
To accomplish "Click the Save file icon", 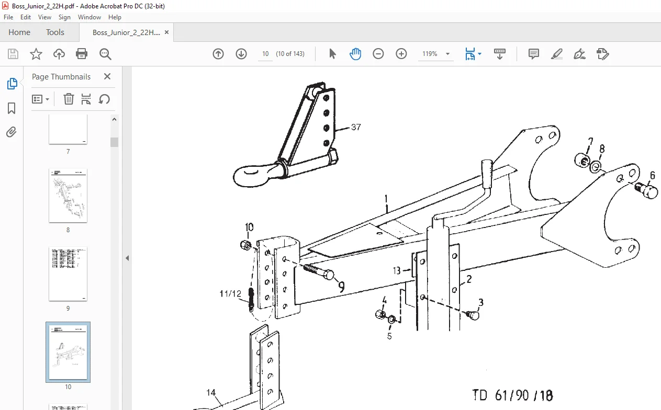I will tap(13, 54).
